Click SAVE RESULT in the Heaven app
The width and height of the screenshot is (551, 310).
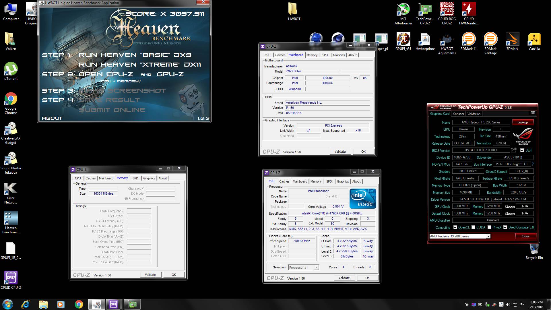coord(109,100)
